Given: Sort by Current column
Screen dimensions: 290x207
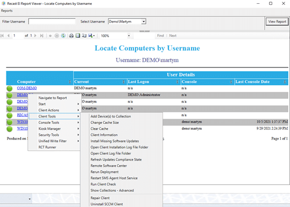Looking at the screenshot, I should pos(124,82).
